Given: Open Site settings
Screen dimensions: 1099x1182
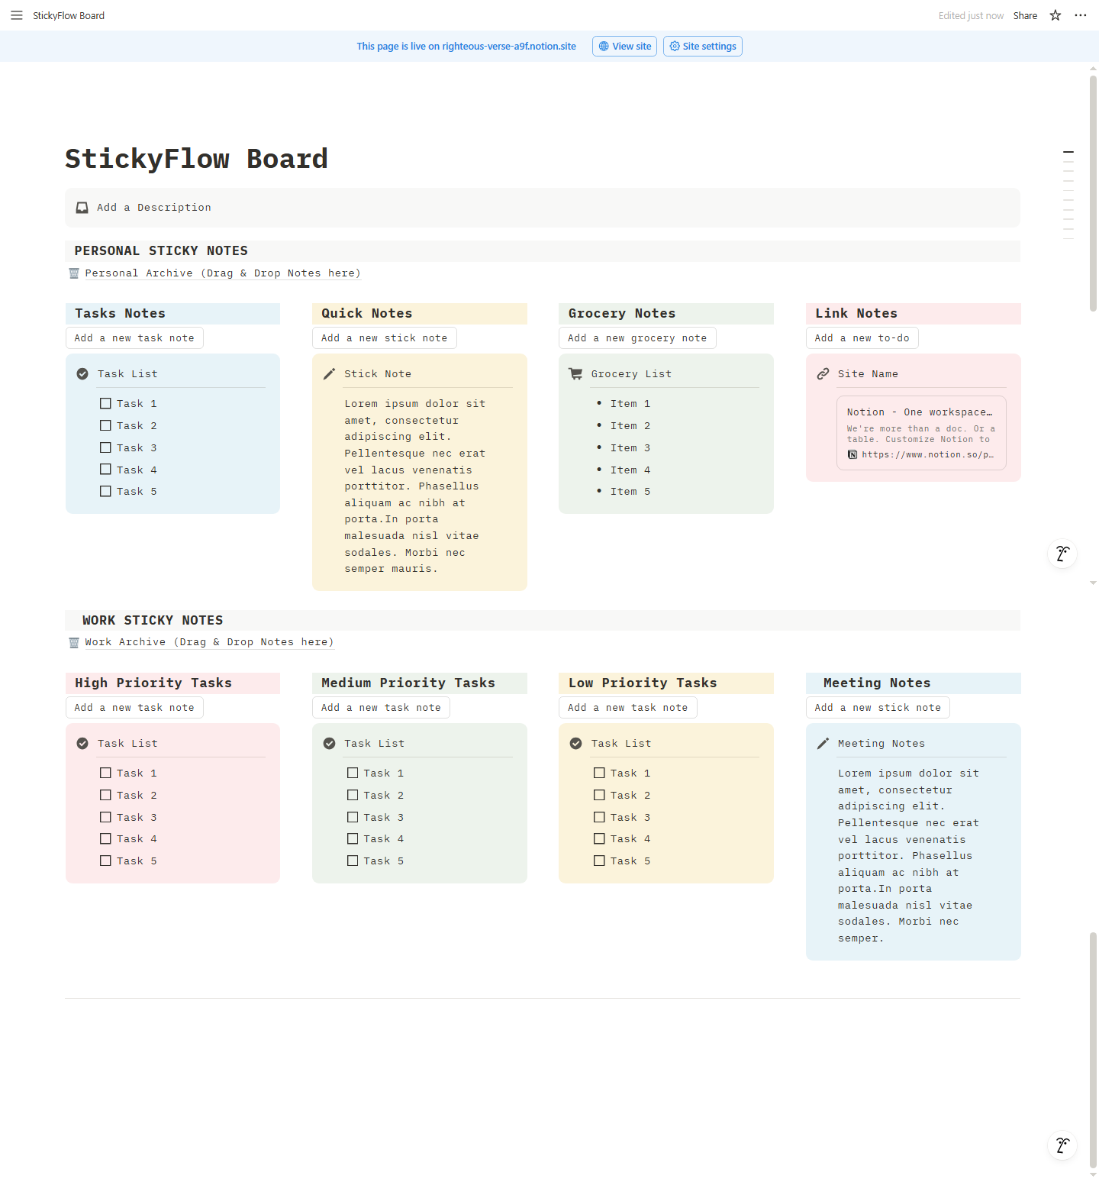Looking at the screenshot, I should 702,47.
